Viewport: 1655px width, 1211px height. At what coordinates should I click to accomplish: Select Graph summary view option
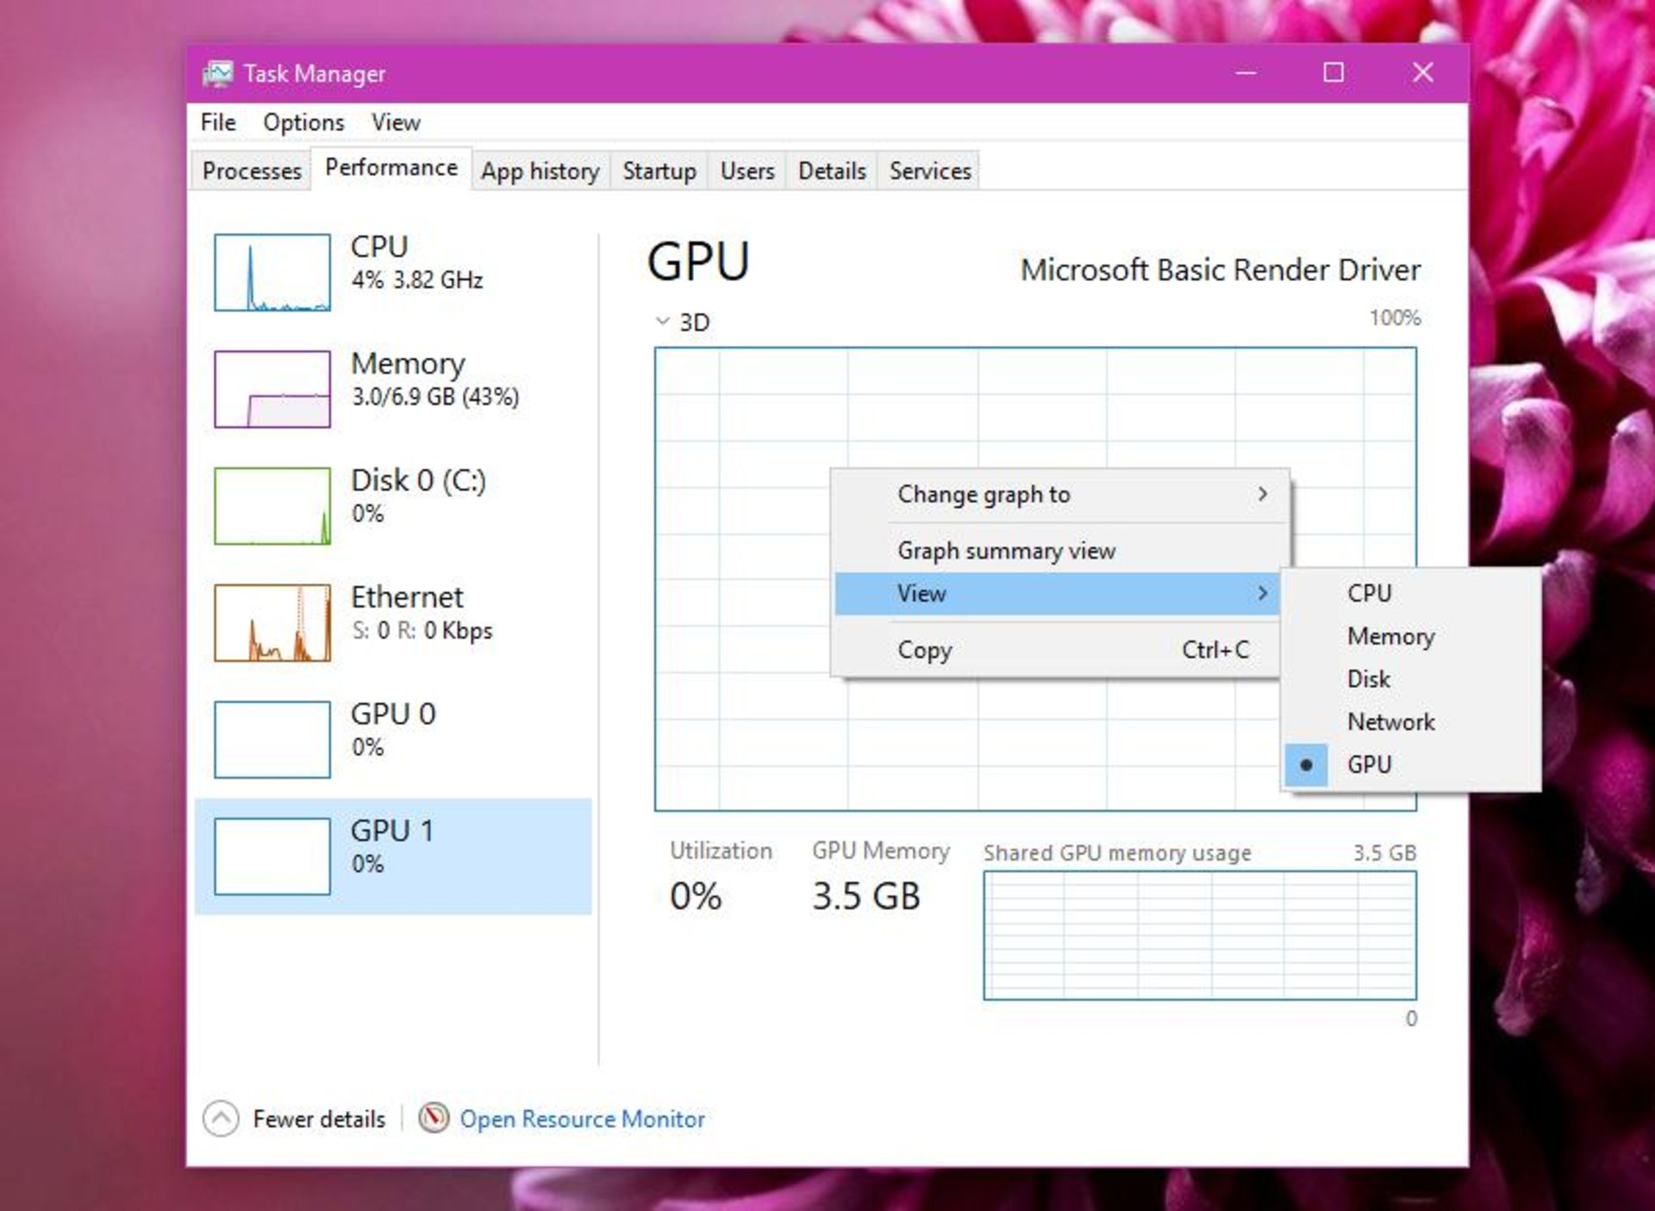click(x=1006, y=551)
